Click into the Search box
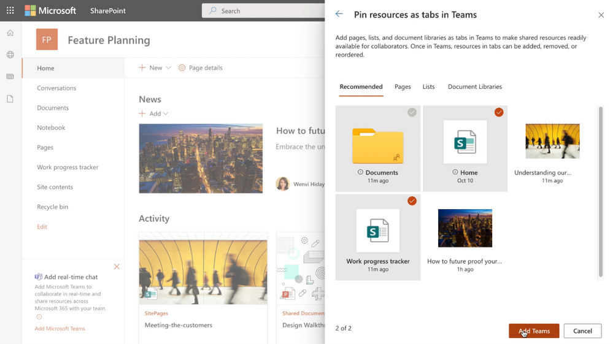This screenshot has height=344, width=613. (263, 10)
